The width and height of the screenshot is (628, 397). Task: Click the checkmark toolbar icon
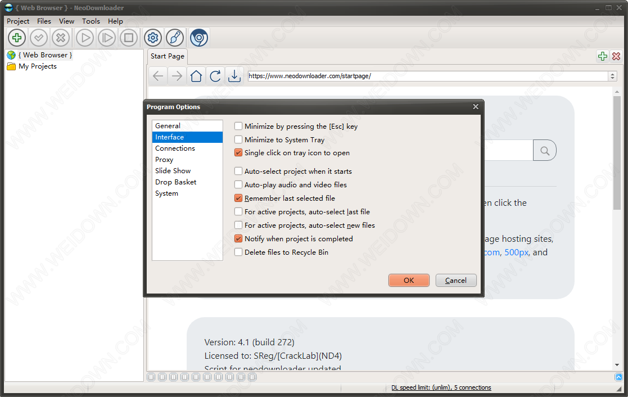point(39,38)
